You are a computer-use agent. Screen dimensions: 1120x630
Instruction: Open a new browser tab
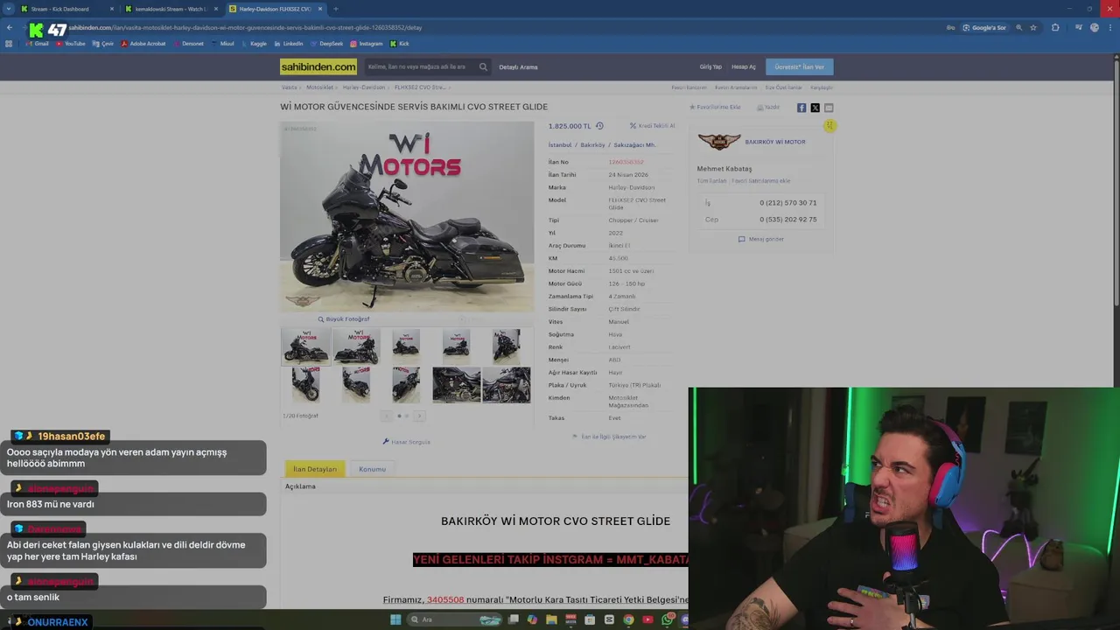coord(335,9)
